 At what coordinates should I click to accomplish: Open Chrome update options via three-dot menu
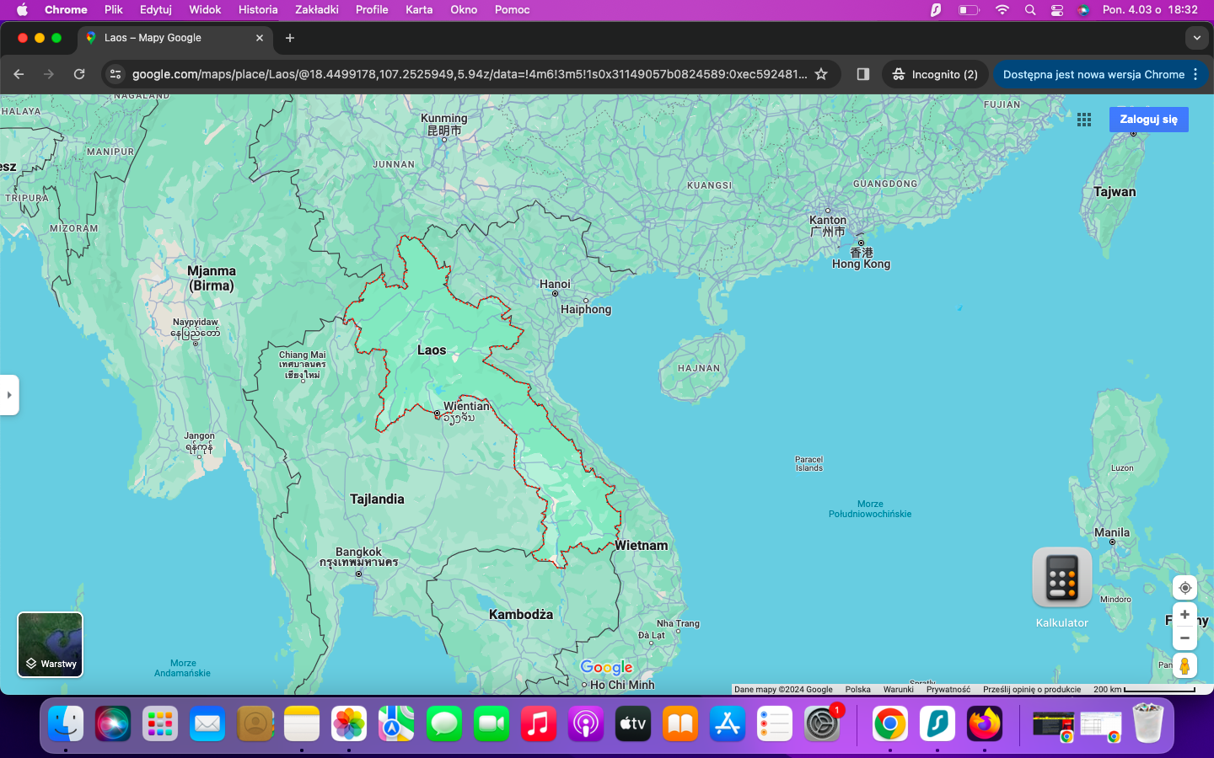pyautogui.click(x=1196, y=74)
